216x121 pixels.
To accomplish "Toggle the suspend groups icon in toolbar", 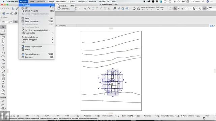I will pyautogui.click(x=194, y=8).
